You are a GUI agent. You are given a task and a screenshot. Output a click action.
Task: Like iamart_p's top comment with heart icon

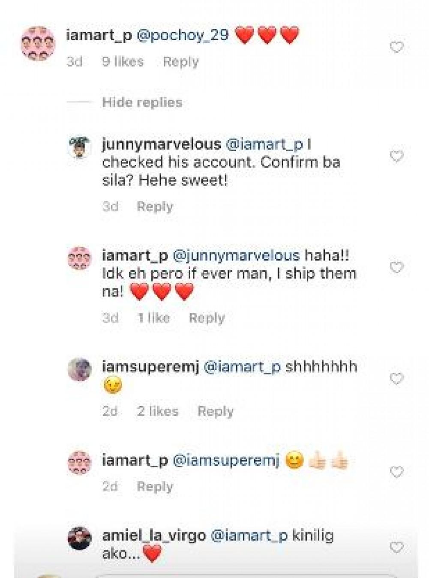[x=396, y=47]
